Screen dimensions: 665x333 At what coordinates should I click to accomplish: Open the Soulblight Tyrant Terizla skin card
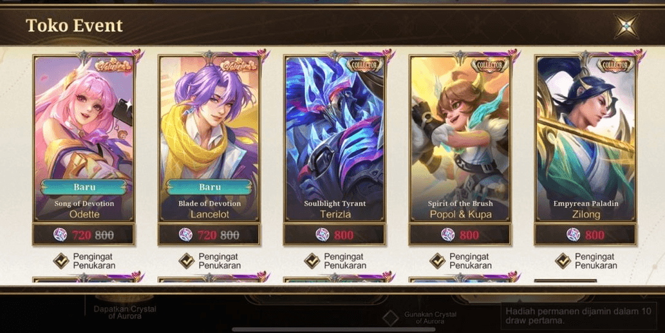point(335,138)
